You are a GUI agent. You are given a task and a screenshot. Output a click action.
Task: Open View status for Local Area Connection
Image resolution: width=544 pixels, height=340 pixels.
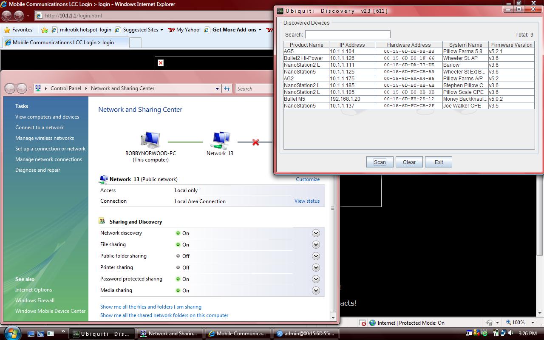tap(307, 201)
